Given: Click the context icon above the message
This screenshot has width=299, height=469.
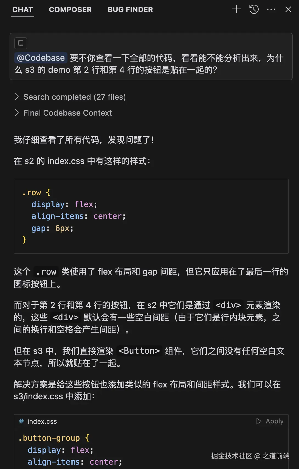Looking at the screenshot, I should [21, 43].
